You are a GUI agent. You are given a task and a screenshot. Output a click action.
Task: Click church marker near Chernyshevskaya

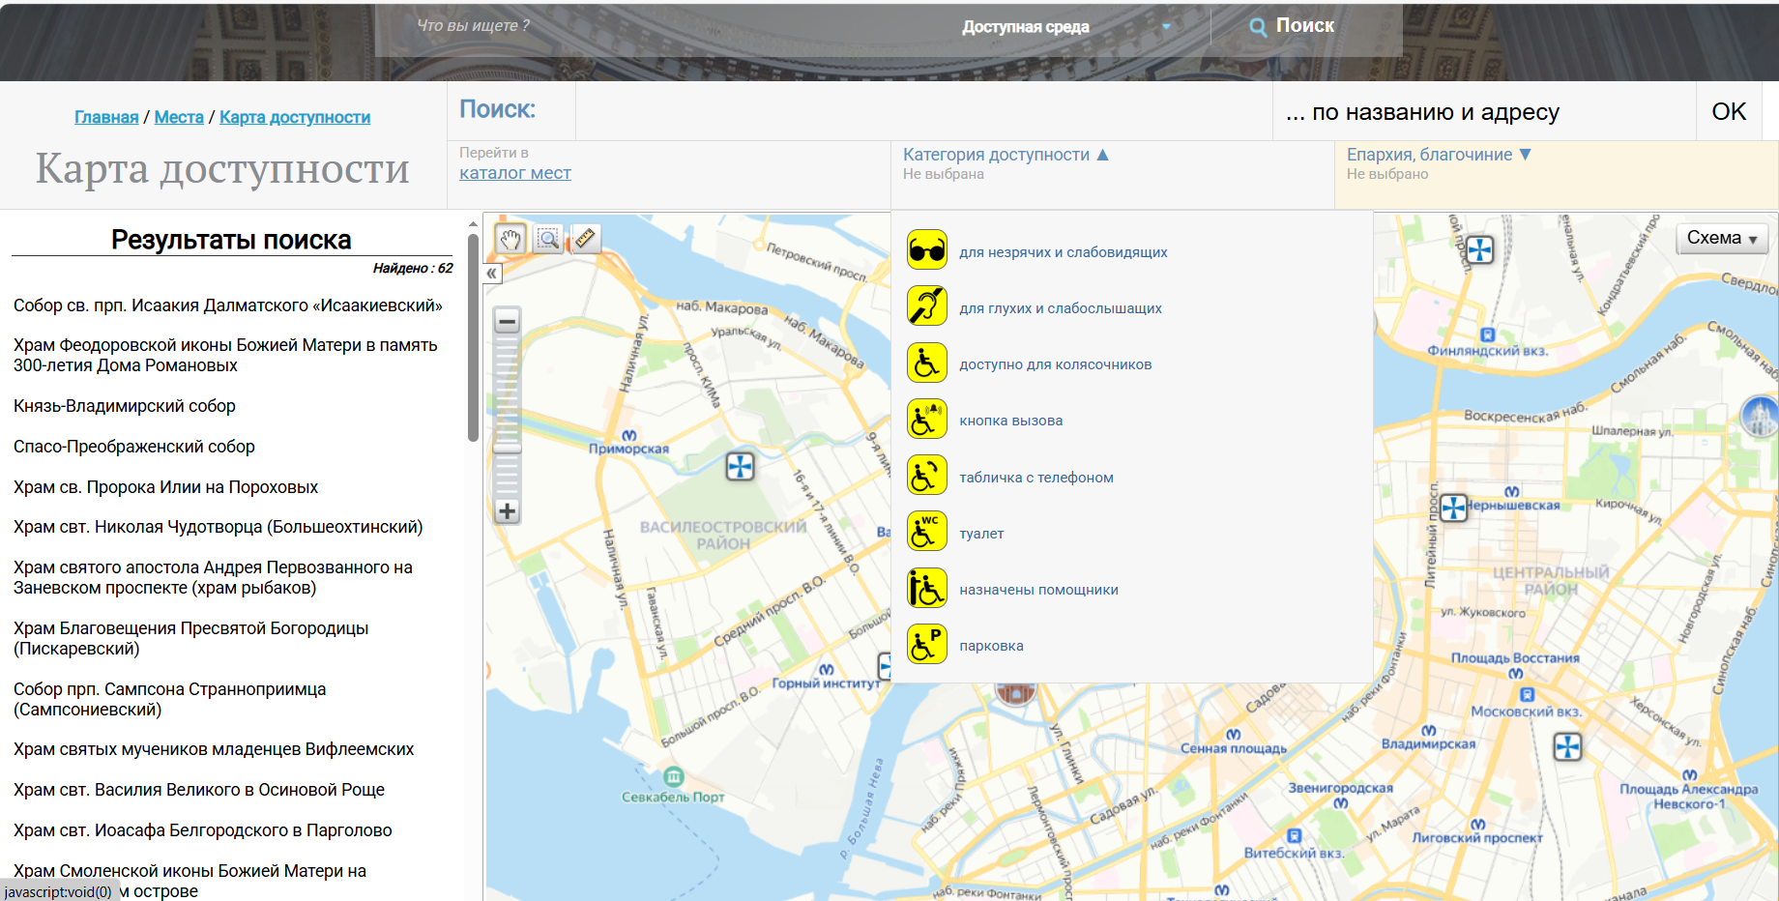1453,508
